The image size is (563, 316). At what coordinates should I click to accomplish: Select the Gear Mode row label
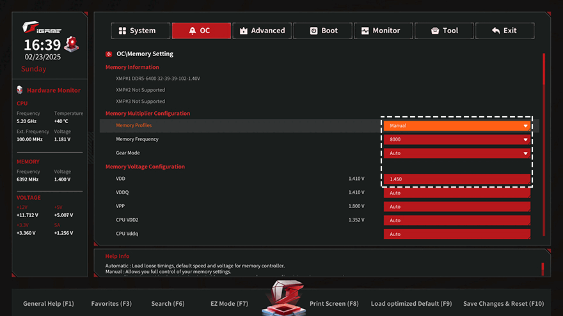pyautogui.click(x=128, y=153)
